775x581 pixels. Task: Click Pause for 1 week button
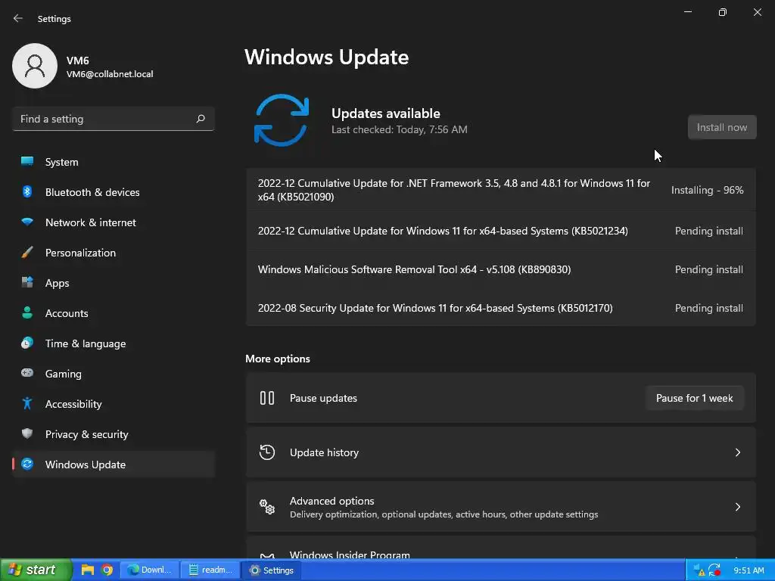(695, 398)
